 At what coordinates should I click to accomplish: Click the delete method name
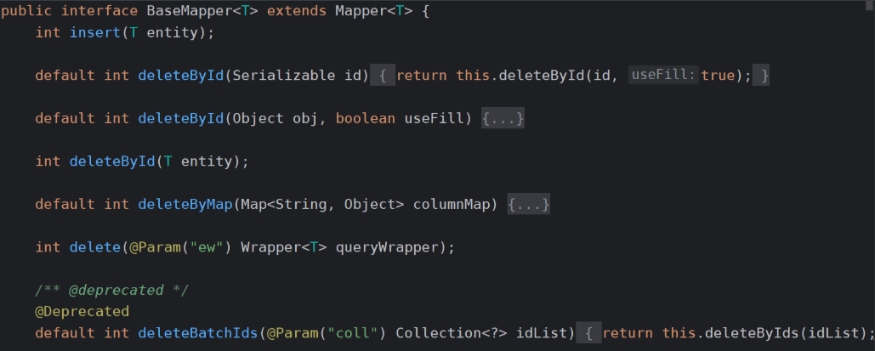(x=95, y=247)
